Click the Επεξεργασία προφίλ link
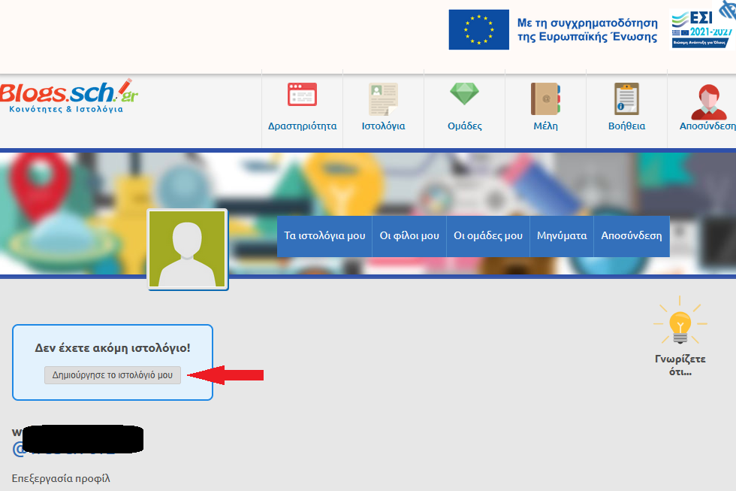This screenshot has height=491, width=736. tap(61, 478)
